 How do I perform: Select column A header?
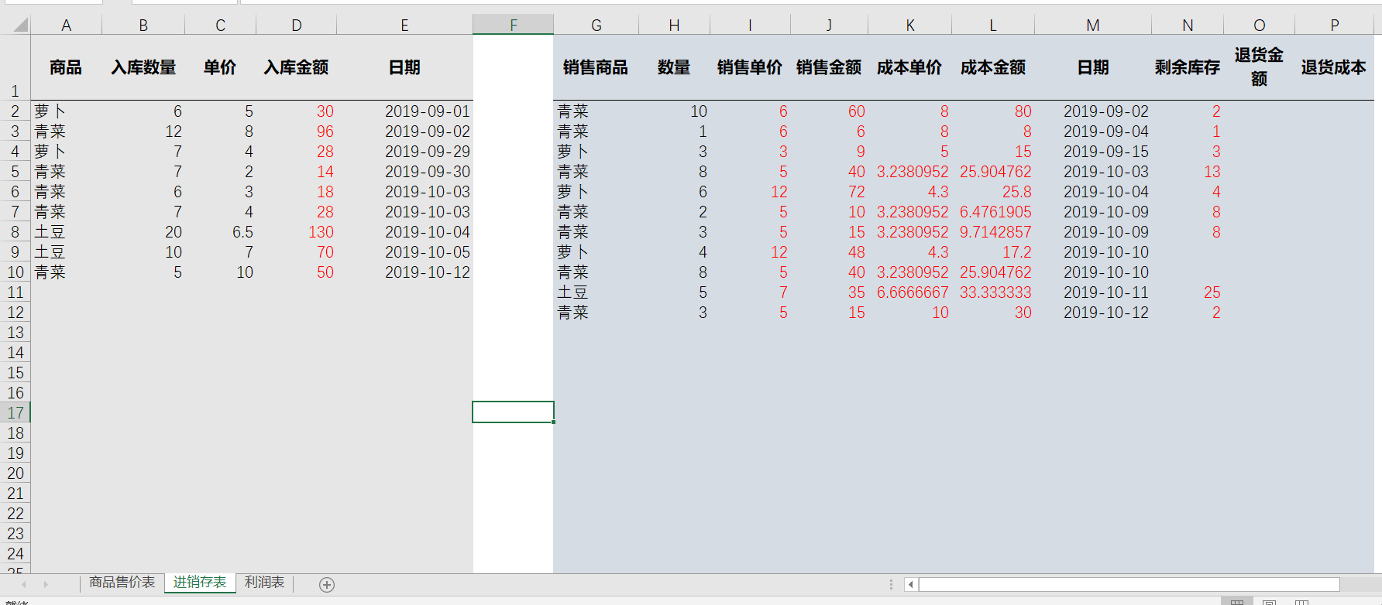[66, 25]
